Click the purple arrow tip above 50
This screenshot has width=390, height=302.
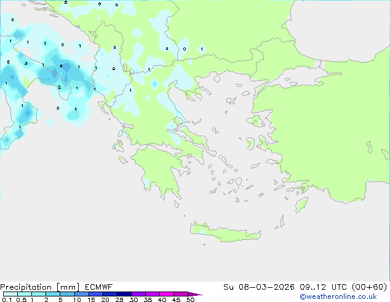195,294
